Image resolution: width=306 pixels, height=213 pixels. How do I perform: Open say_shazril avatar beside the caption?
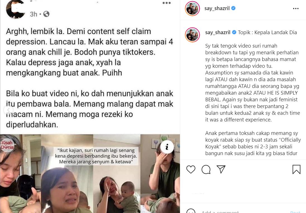click(x=193, y=35)
